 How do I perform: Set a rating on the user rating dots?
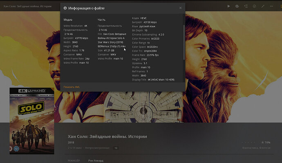(x=248, y=142)
